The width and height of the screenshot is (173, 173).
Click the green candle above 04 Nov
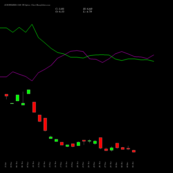point(18,98)
